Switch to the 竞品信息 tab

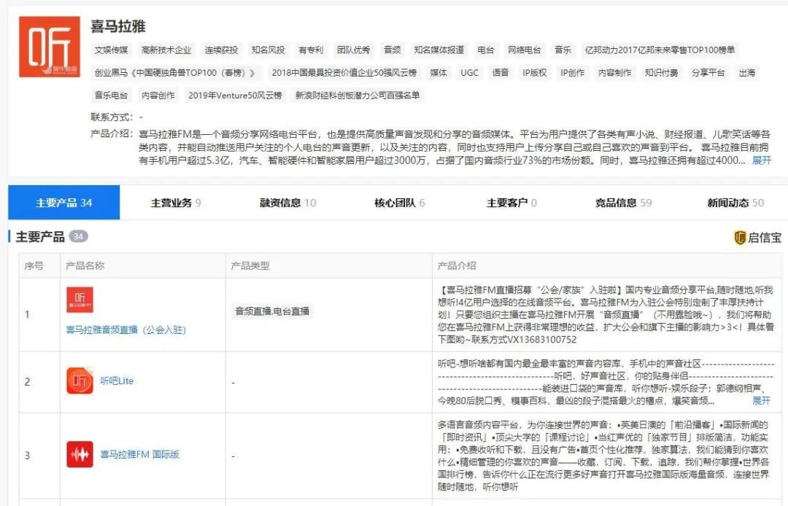coord(623,203)
